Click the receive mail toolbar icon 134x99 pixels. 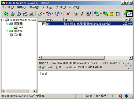coord(19,14)
